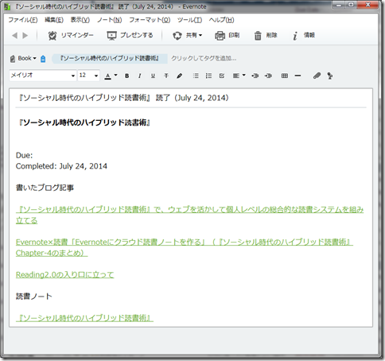Open the ファイル(F) menu

pos(23,20)
